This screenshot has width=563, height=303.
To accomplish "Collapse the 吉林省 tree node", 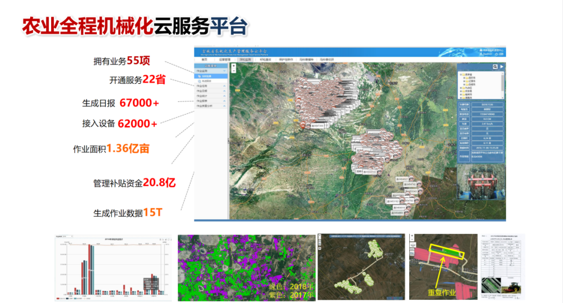I will point(461,74).
